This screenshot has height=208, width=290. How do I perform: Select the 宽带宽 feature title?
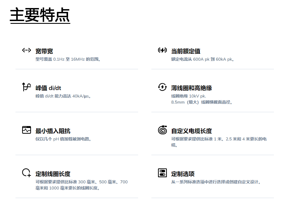click(44, 51)
